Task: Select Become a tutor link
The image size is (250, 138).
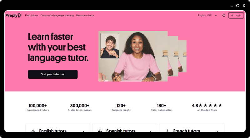Action: click(x=85, y=16)
